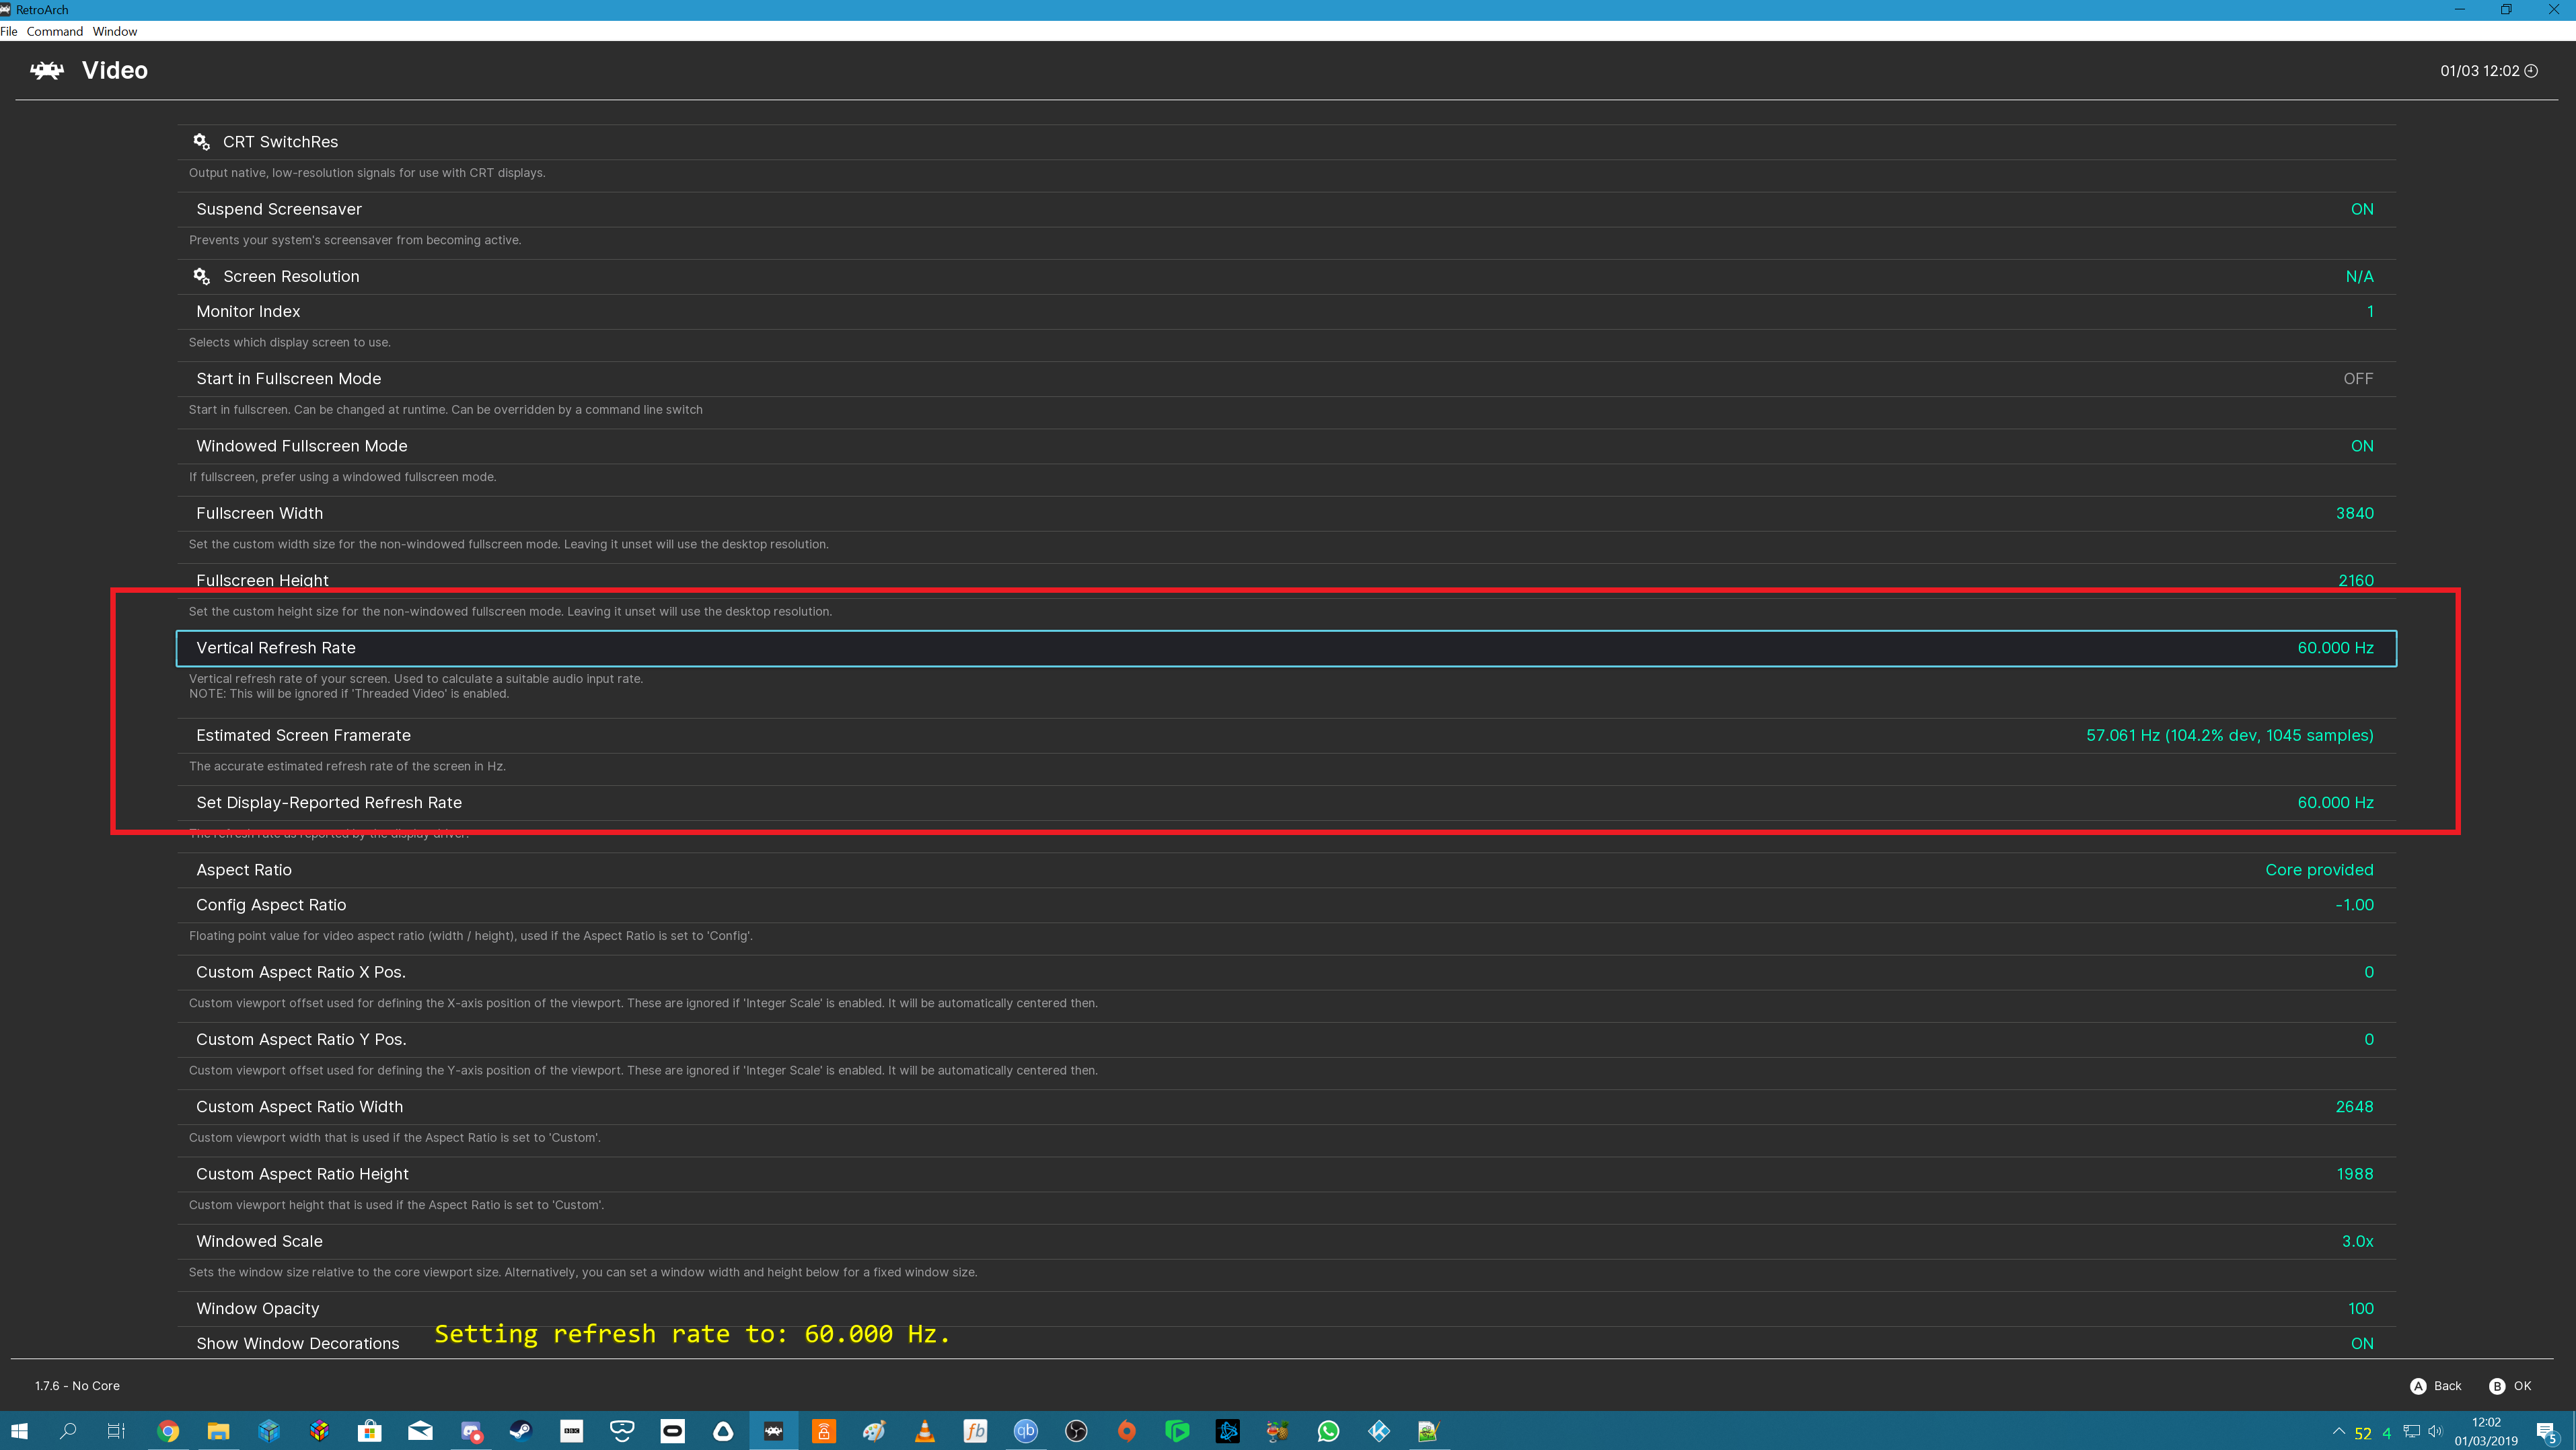2576x1450 pixels.
Task: Open WhatsApp from the taskbar
Action: tap(1328, 1431)
